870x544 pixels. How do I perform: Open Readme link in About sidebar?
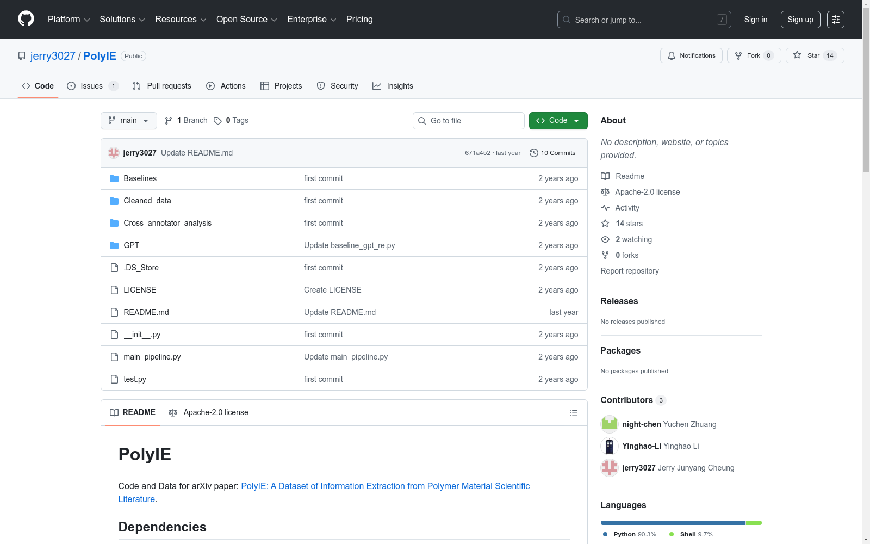(x=623, y=176)
